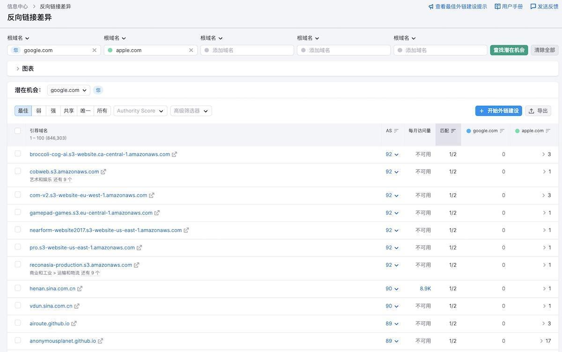Toggle the select-all rows checkbox
Viewport: 562px width, 352px height.
18,131
